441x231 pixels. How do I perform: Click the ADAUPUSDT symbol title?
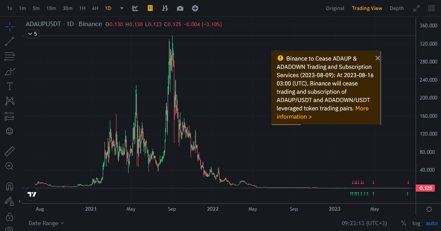(x=43, y=24)
